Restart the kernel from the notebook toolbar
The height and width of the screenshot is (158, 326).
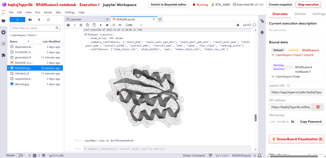(x=113, y=25)
